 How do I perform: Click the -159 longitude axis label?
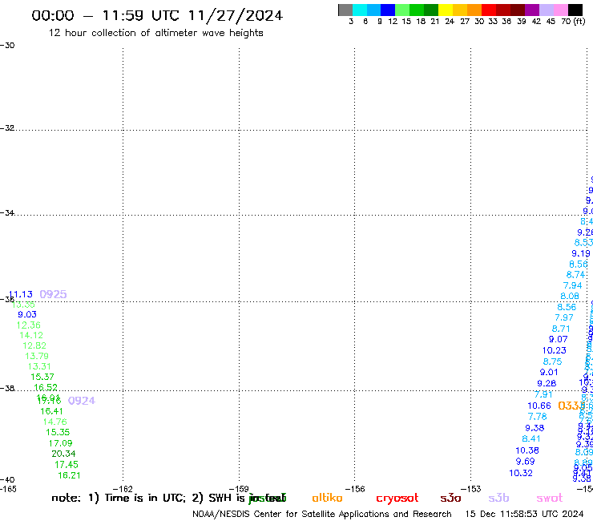point(239,489)
